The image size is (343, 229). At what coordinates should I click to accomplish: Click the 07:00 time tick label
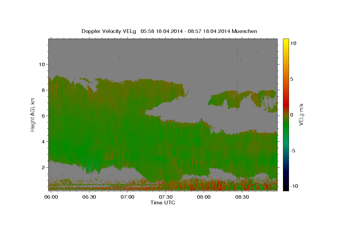tap(127, 197)
